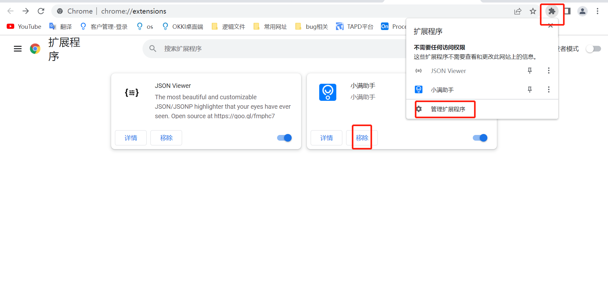Expand the bug相关 bookmark folder
608x305 pixels.
click(x=312, y=27)
